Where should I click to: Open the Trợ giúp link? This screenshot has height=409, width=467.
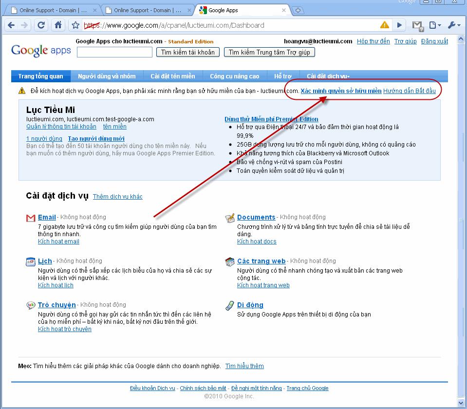click(406, 41)
